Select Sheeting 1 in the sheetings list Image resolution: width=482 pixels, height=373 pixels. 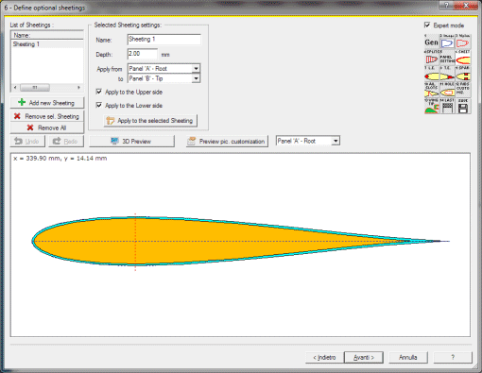[47, 44]
